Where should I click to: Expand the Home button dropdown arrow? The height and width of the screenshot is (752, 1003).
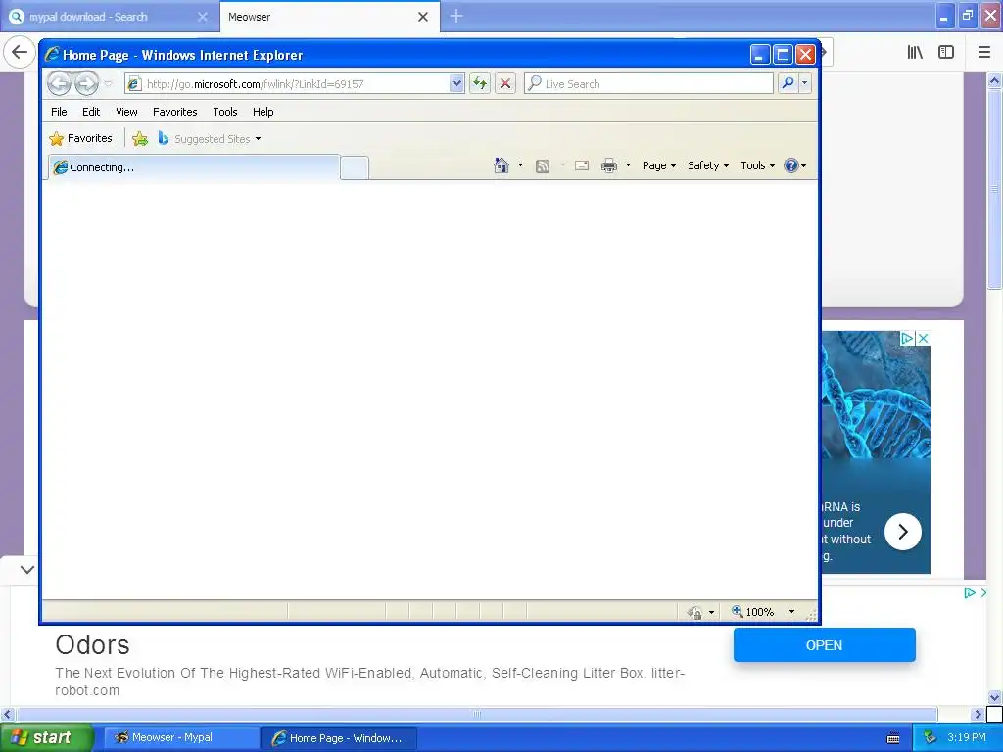coord(520,165)
